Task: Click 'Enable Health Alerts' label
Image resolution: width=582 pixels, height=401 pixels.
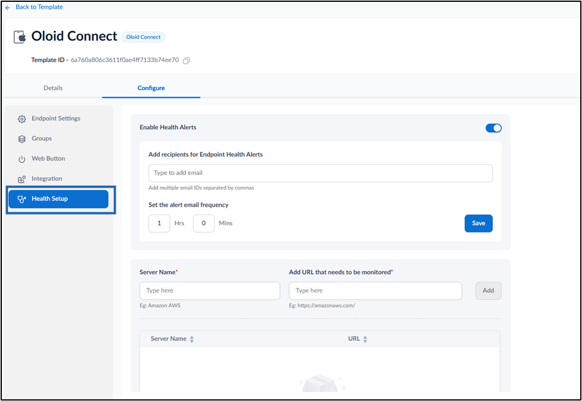Action: point(168,127)
